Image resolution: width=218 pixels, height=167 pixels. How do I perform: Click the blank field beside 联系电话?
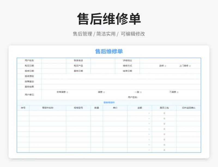click(103, 60)
